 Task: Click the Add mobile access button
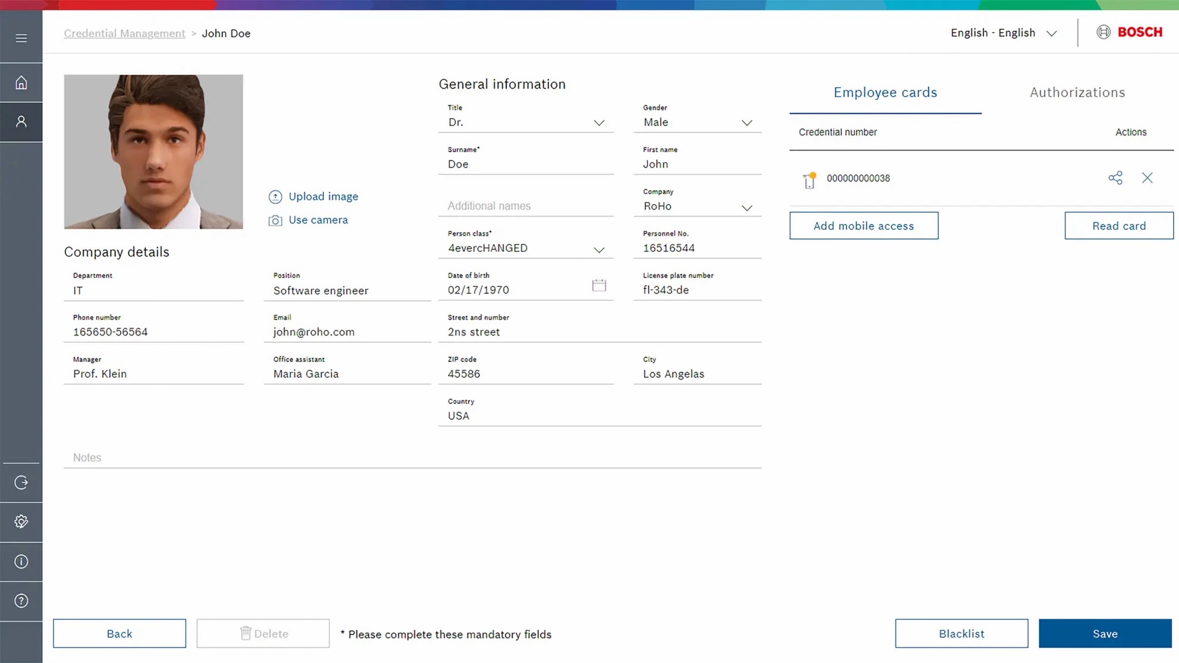tap(864, 226)
